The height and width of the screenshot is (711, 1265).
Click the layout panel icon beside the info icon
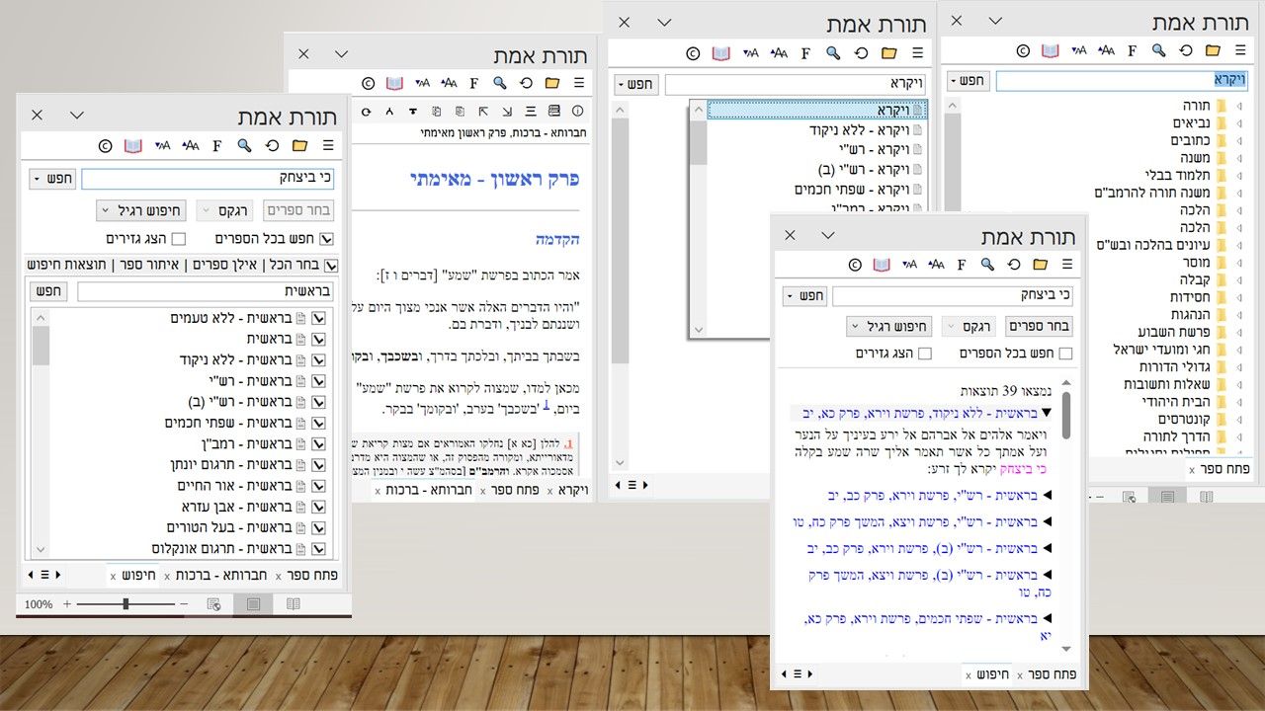coord(554,111)
